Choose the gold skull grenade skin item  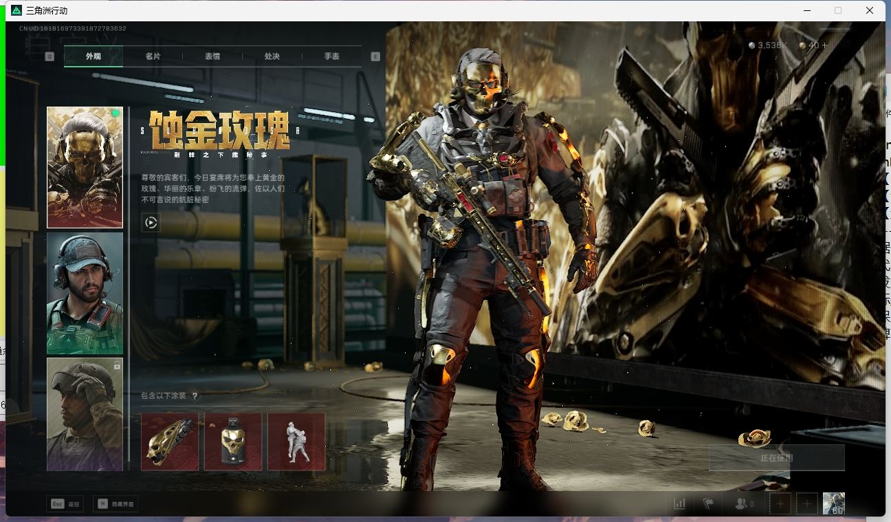pos(233,442)
